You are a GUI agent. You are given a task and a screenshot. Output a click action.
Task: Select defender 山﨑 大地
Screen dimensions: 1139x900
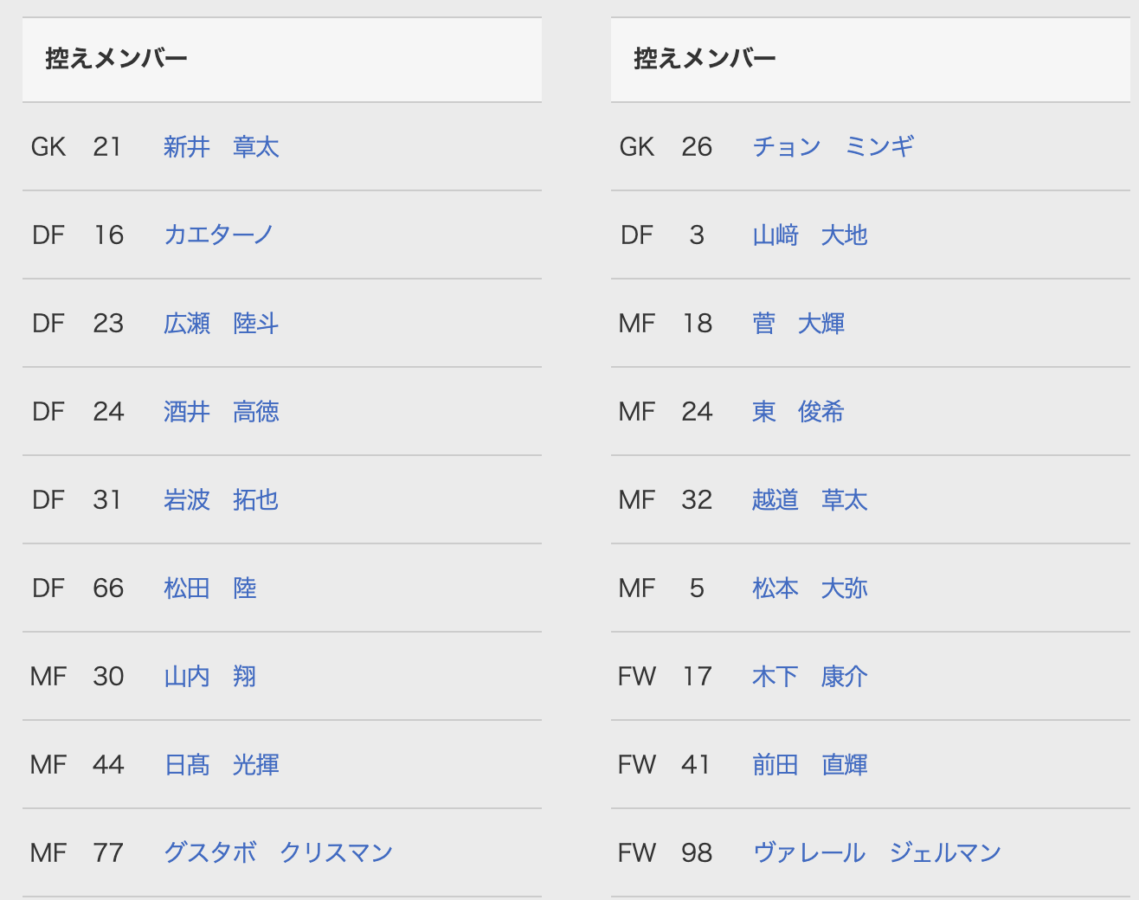coord(810,235)
